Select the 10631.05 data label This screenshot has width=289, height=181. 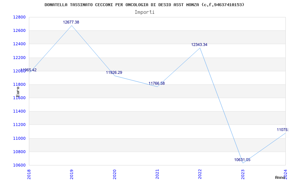[x=242, y=160]
